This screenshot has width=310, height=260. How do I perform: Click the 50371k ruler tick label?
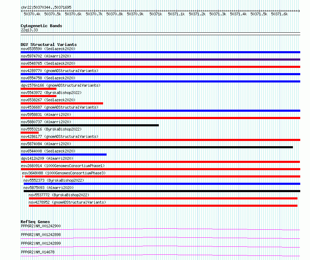[156, 14]
